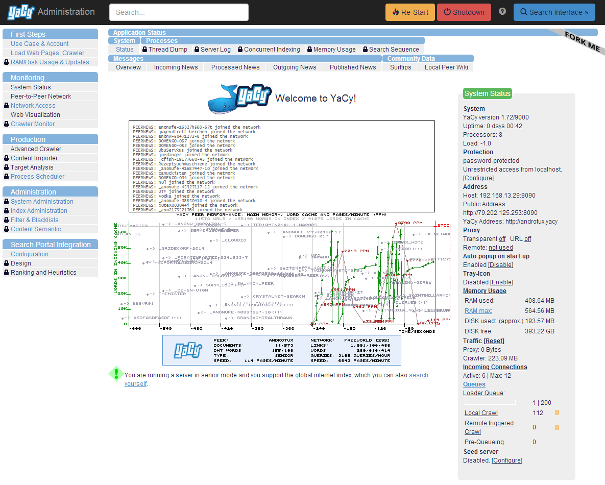Open the Surftips tab
605x485 pixels.
(400, 67)
